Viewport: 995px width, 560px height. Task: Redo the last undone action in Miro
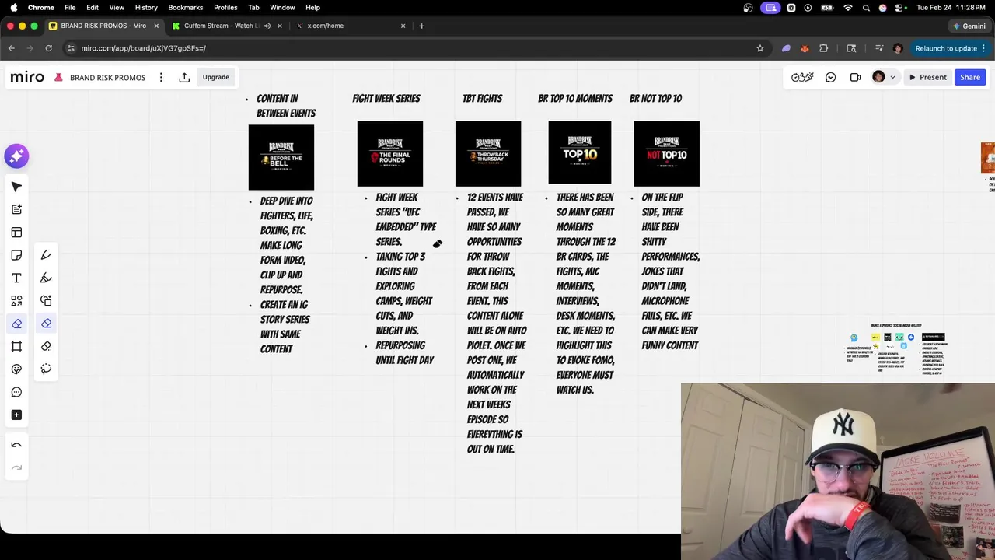[16, 467]
